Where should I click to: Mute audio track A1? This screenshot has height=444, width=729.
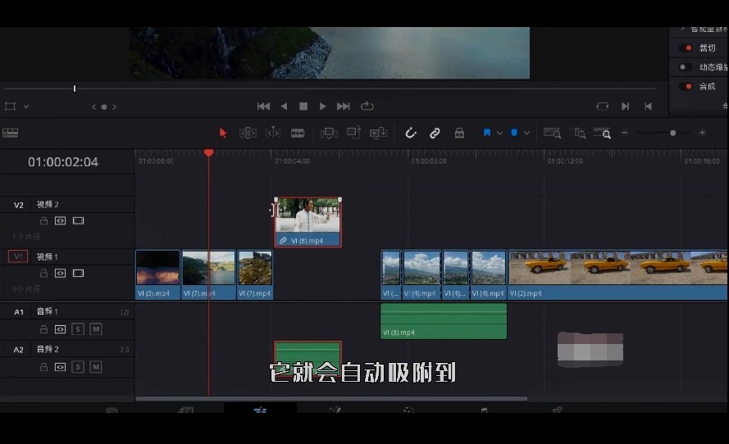[x=95, y=329]
